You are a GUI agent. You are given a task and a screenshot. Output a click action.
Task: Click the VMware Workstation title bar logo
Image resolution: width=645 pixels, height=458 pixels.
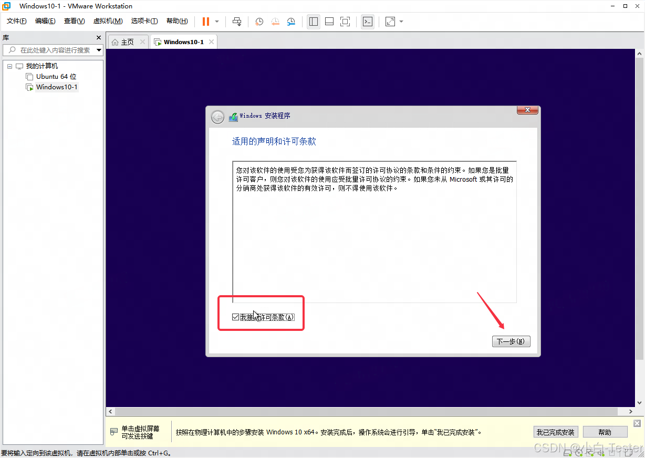click(6, 6)
